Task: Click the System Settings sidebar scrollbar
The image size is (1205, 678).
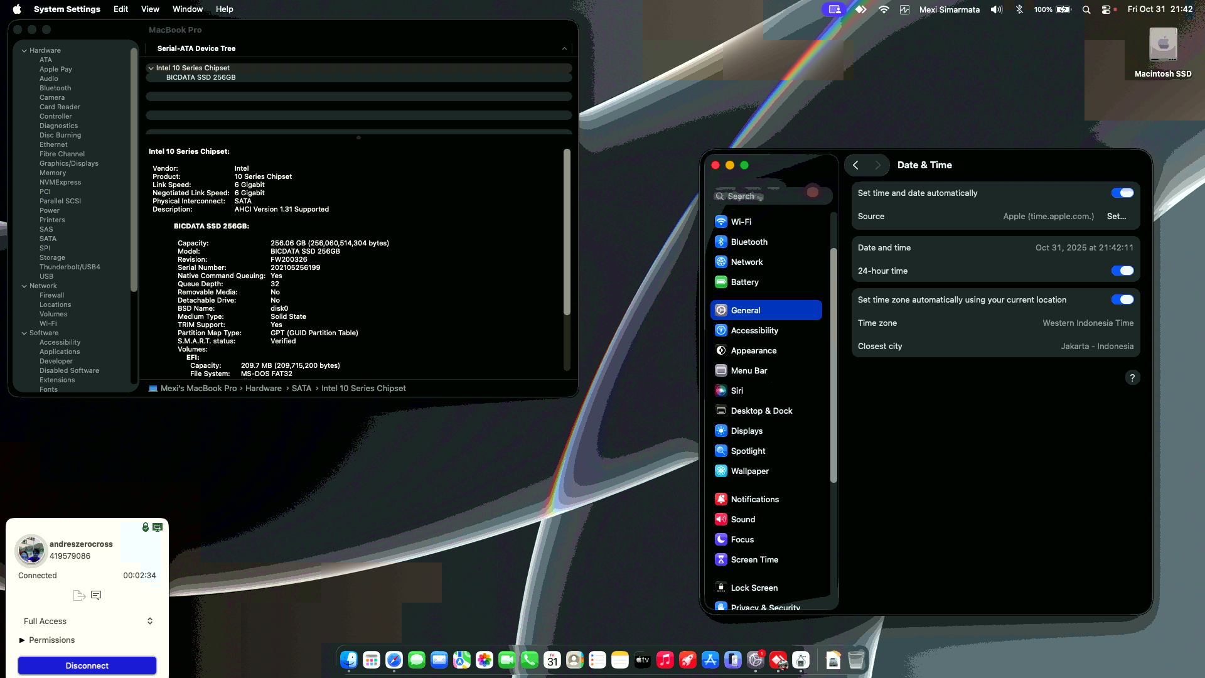Action: click(x=833, y=365)
